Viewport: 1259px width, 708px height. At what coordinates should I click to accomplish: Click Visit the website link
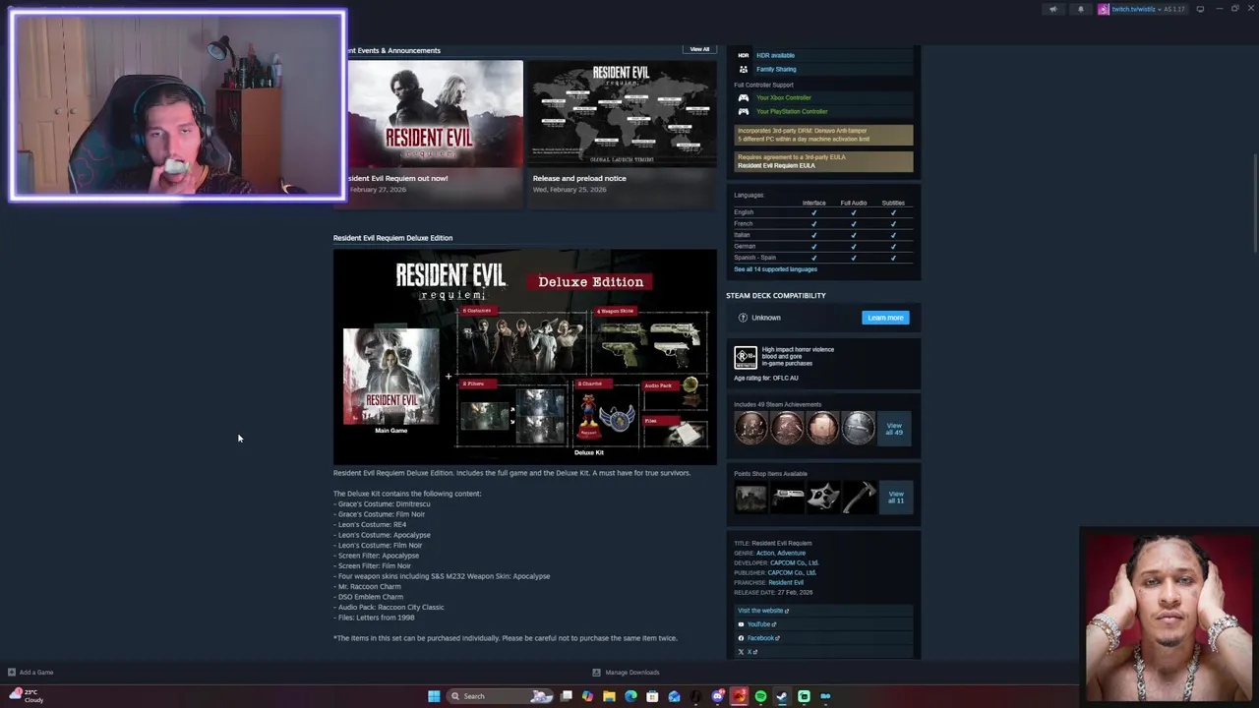(762, 611)
